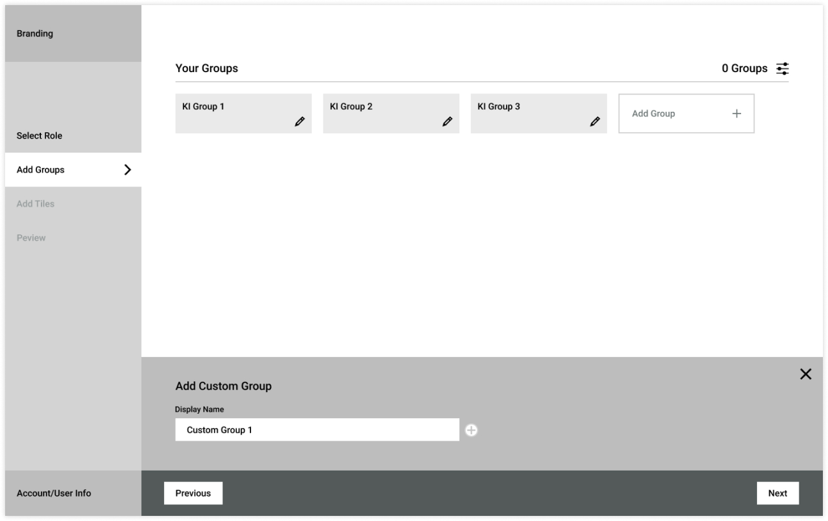
Task: Open the groups filter options icon
Action: 782,68
